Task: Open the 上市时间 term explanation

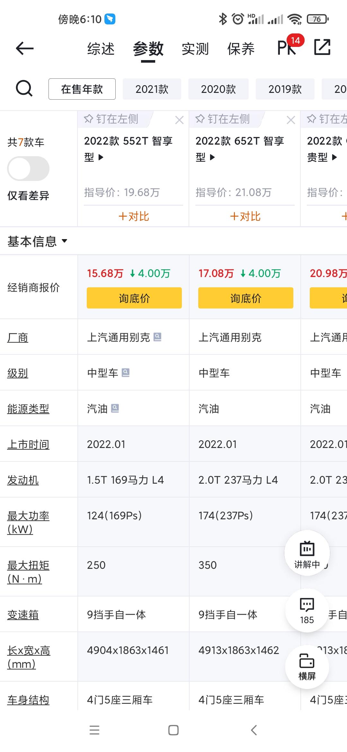Action: tap(28, 444)
